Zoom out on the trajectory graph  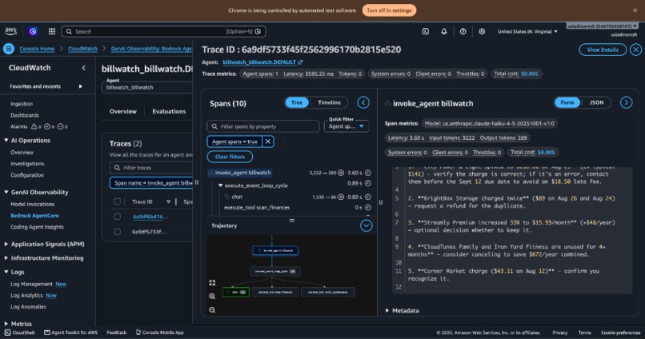tap(212, 310)
